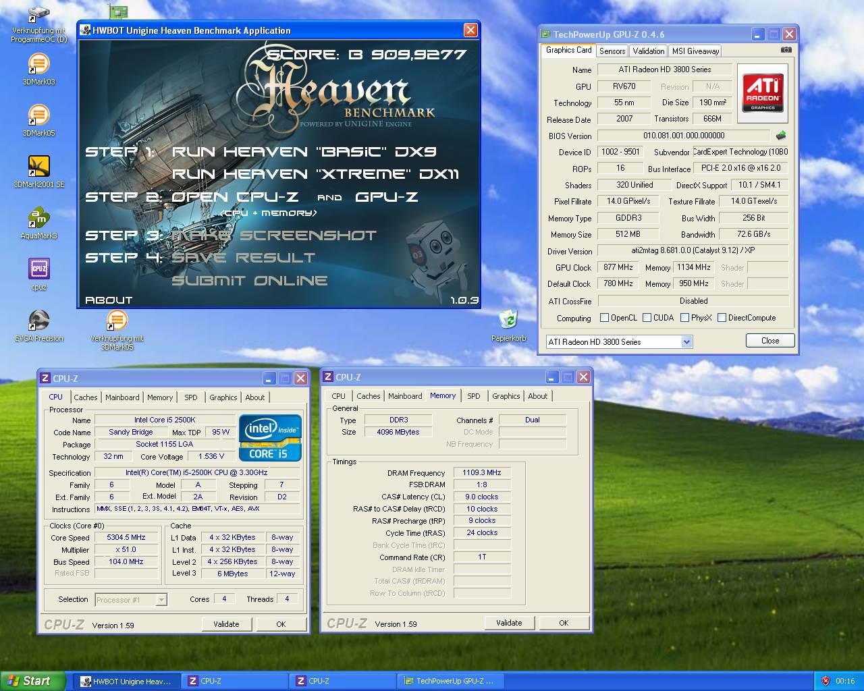Click the security shield tray icon
Image resolution: width=864 pixels, height=691 pixels.
[825, 681]
